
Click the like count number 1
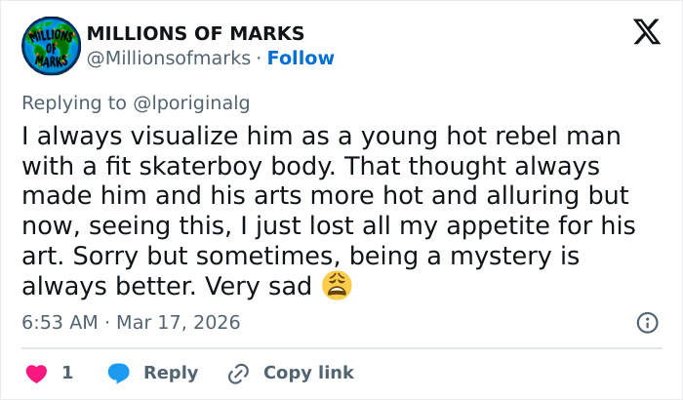67,373
